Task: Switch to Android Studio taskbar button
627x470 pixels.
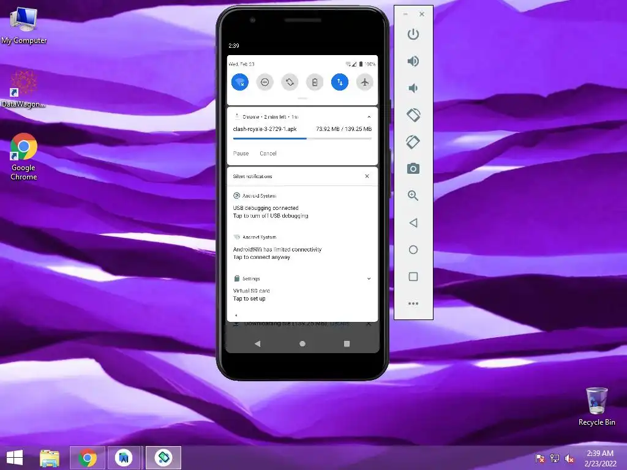Action: click(124, 458)
